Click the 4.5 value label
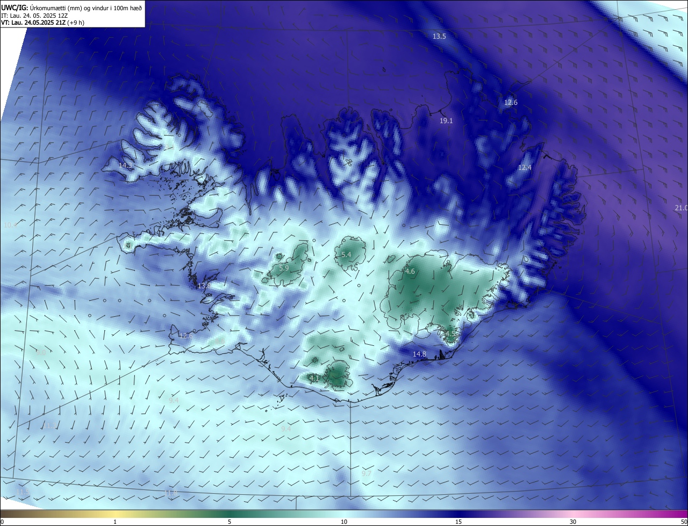This screenshot has height=526, width=688. point(450,333)
